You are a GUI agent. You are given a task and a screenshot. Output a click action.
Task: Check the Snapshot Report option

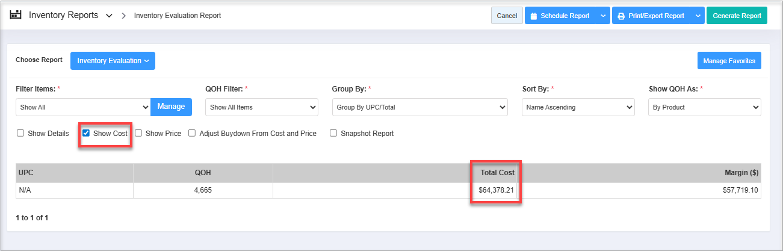tap(333, 134)
